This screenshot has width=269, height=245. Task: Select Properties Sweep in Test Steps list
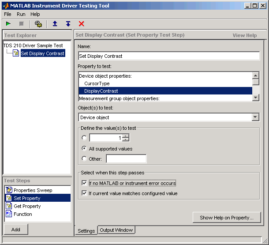point(33,190)
